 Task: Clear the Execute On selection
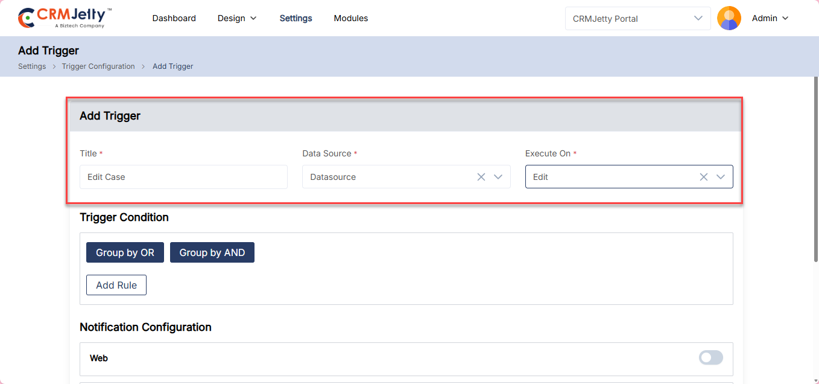(x=703, y=177)
